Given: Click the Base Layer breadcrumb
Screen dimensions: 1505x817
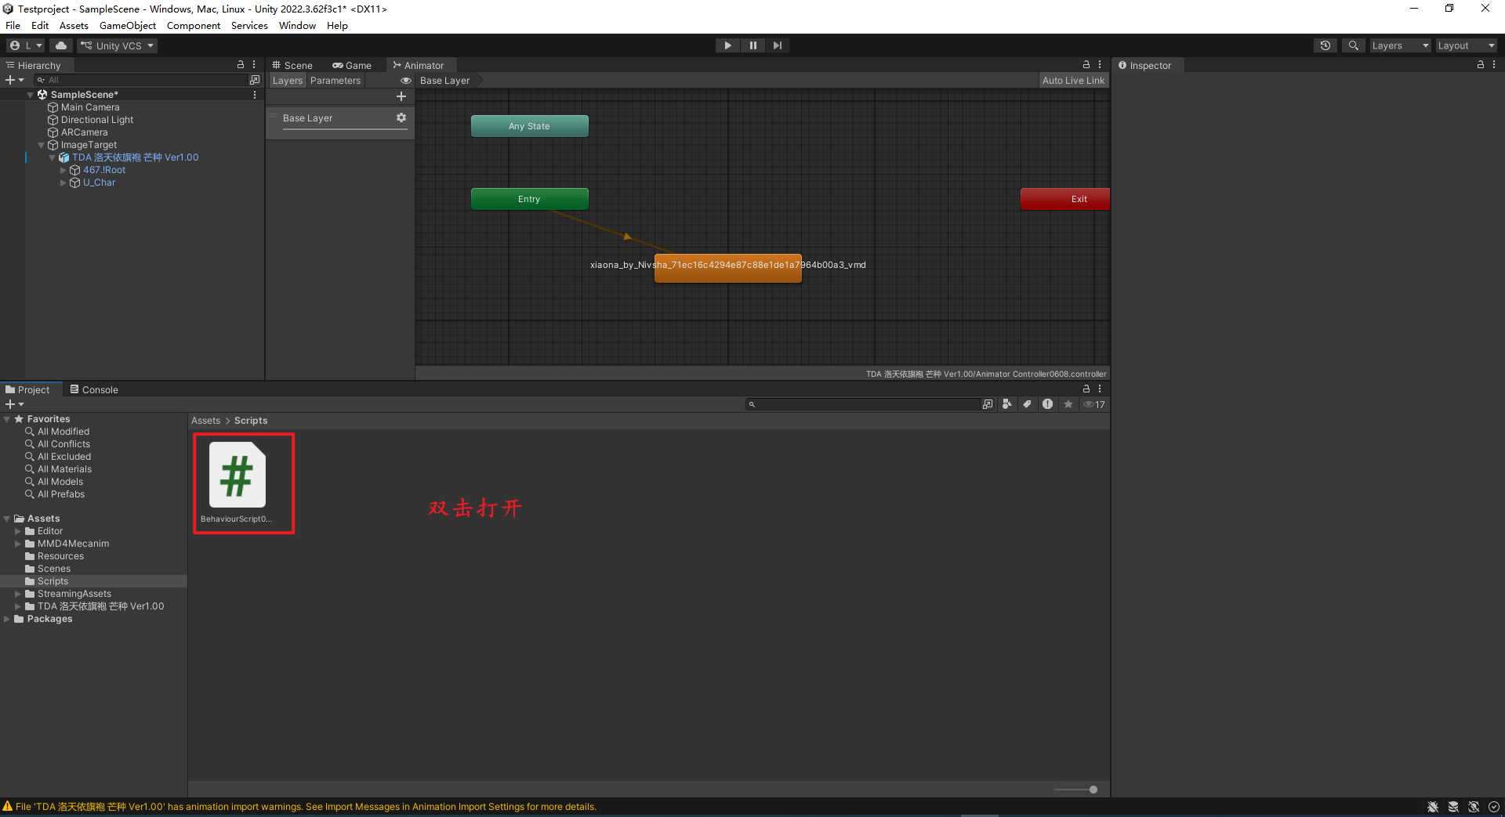Looking at the screenshot, I should click(445, 81).
